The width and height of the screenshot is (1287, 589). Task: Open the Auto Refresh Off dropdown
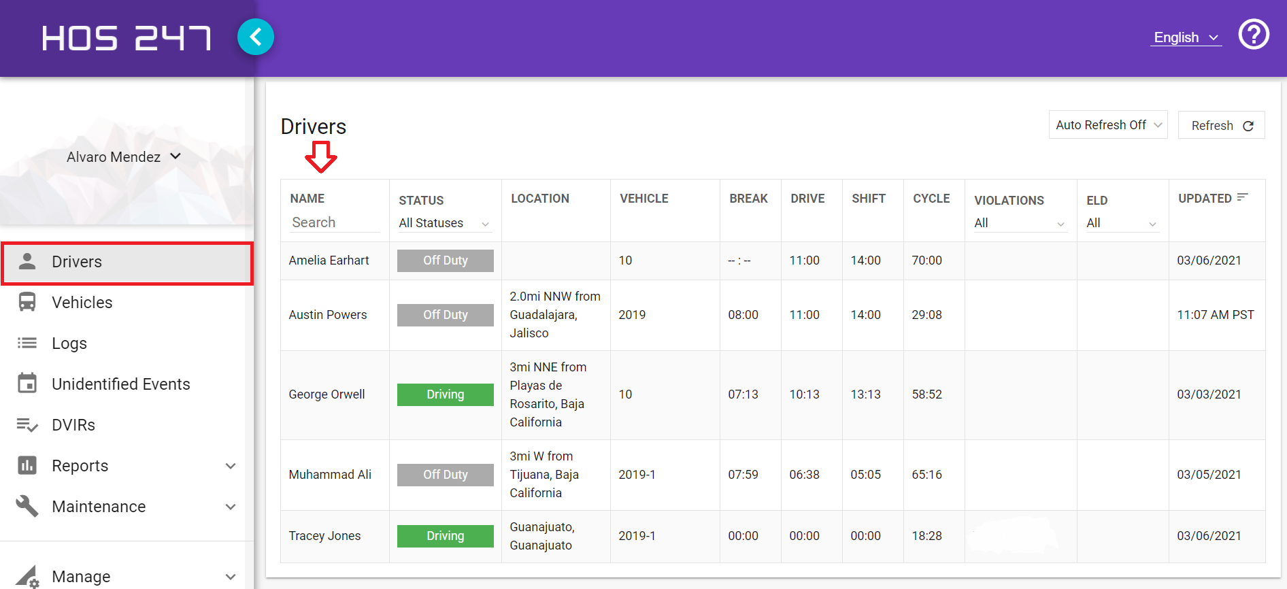click(x=1107, y=125)
